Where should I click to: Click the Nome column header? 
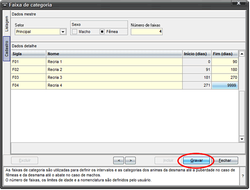tap(114, 54)
